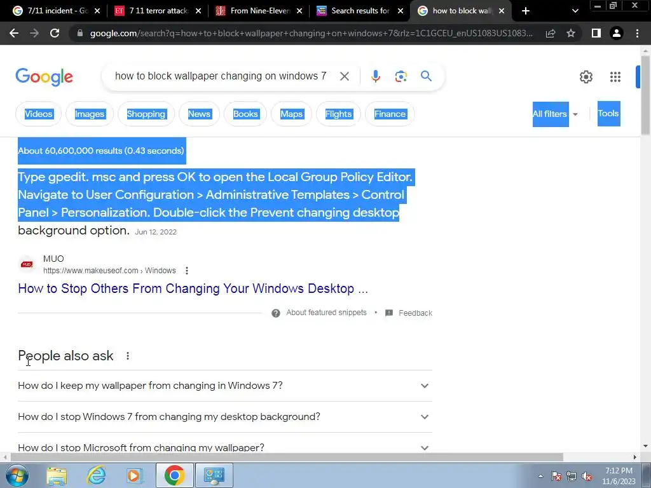Close the 7/11 incident tab
The height and width of the screenshot is (488, 651).
click(x=97, y=11)
